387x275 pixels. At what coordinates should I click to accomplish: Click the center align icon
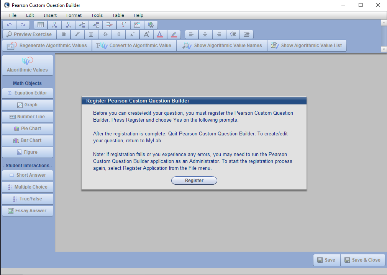(x=205, y=34)
